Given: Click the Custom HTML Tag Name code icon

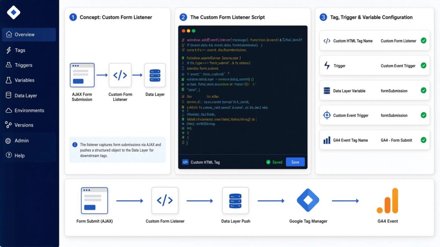Looking at the screenshot, I should point(327,41).
